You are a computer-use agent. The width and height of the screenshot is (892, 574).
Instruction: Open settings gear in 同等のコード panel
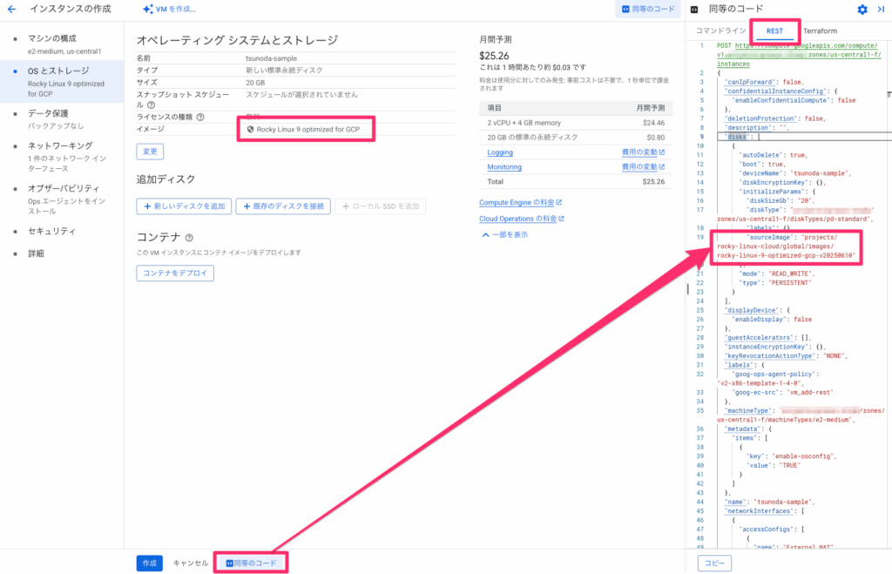(x=862, y=9)
